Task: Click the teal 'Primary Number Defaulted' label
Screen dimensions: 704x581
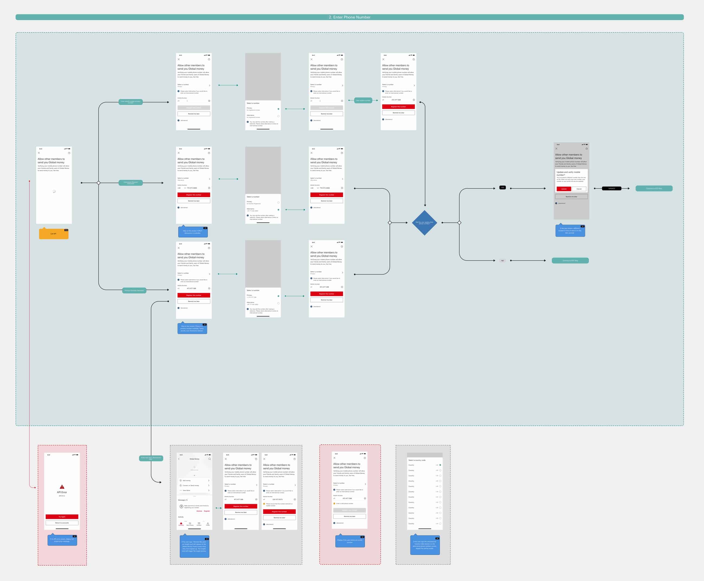Action: click(x=134, y=290)
